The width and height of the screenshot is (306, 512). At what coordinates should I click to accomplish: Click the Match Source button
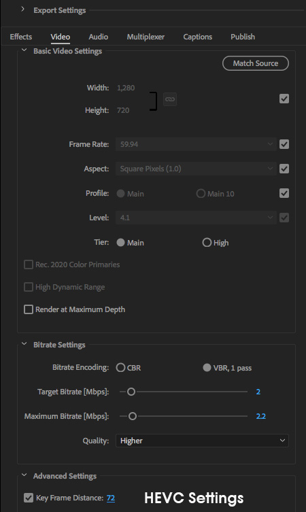coord(256,63)
